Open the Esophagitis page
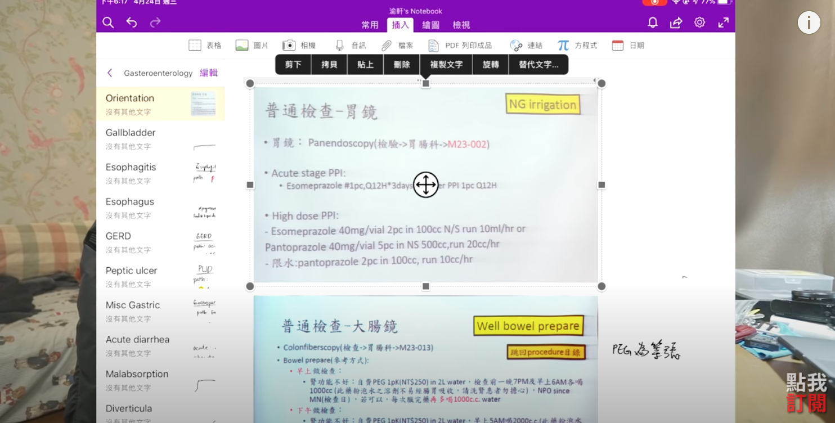The image size is (835, 423). pyautogui.click(x=161, y=173)
